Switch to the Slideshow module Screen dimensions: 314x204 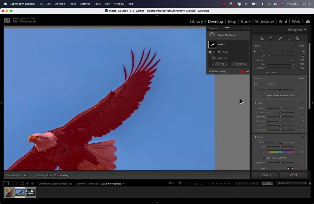(x=264, y=21)
